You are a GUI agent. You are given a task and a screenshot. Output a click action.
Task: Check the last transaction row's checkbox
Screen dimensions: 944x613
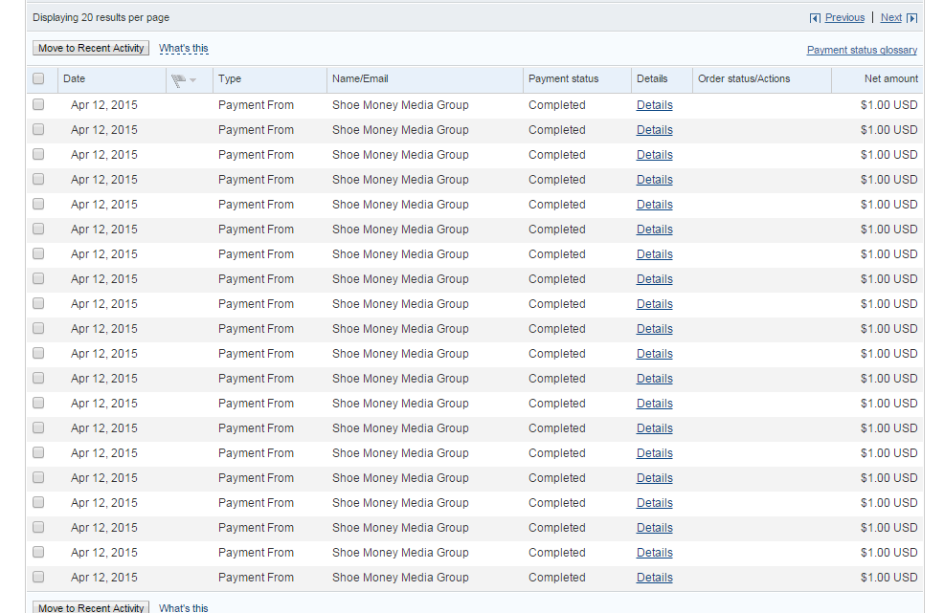(x=38, y=577)
